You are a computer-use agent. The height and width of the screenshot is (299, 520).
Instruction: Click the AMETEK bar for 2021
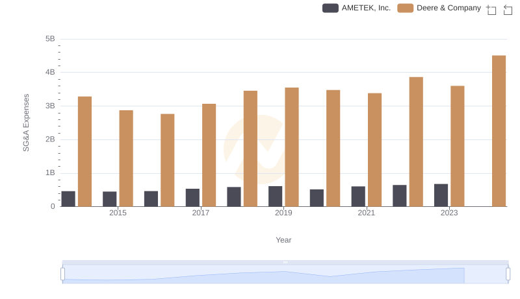tap(358, 197)
